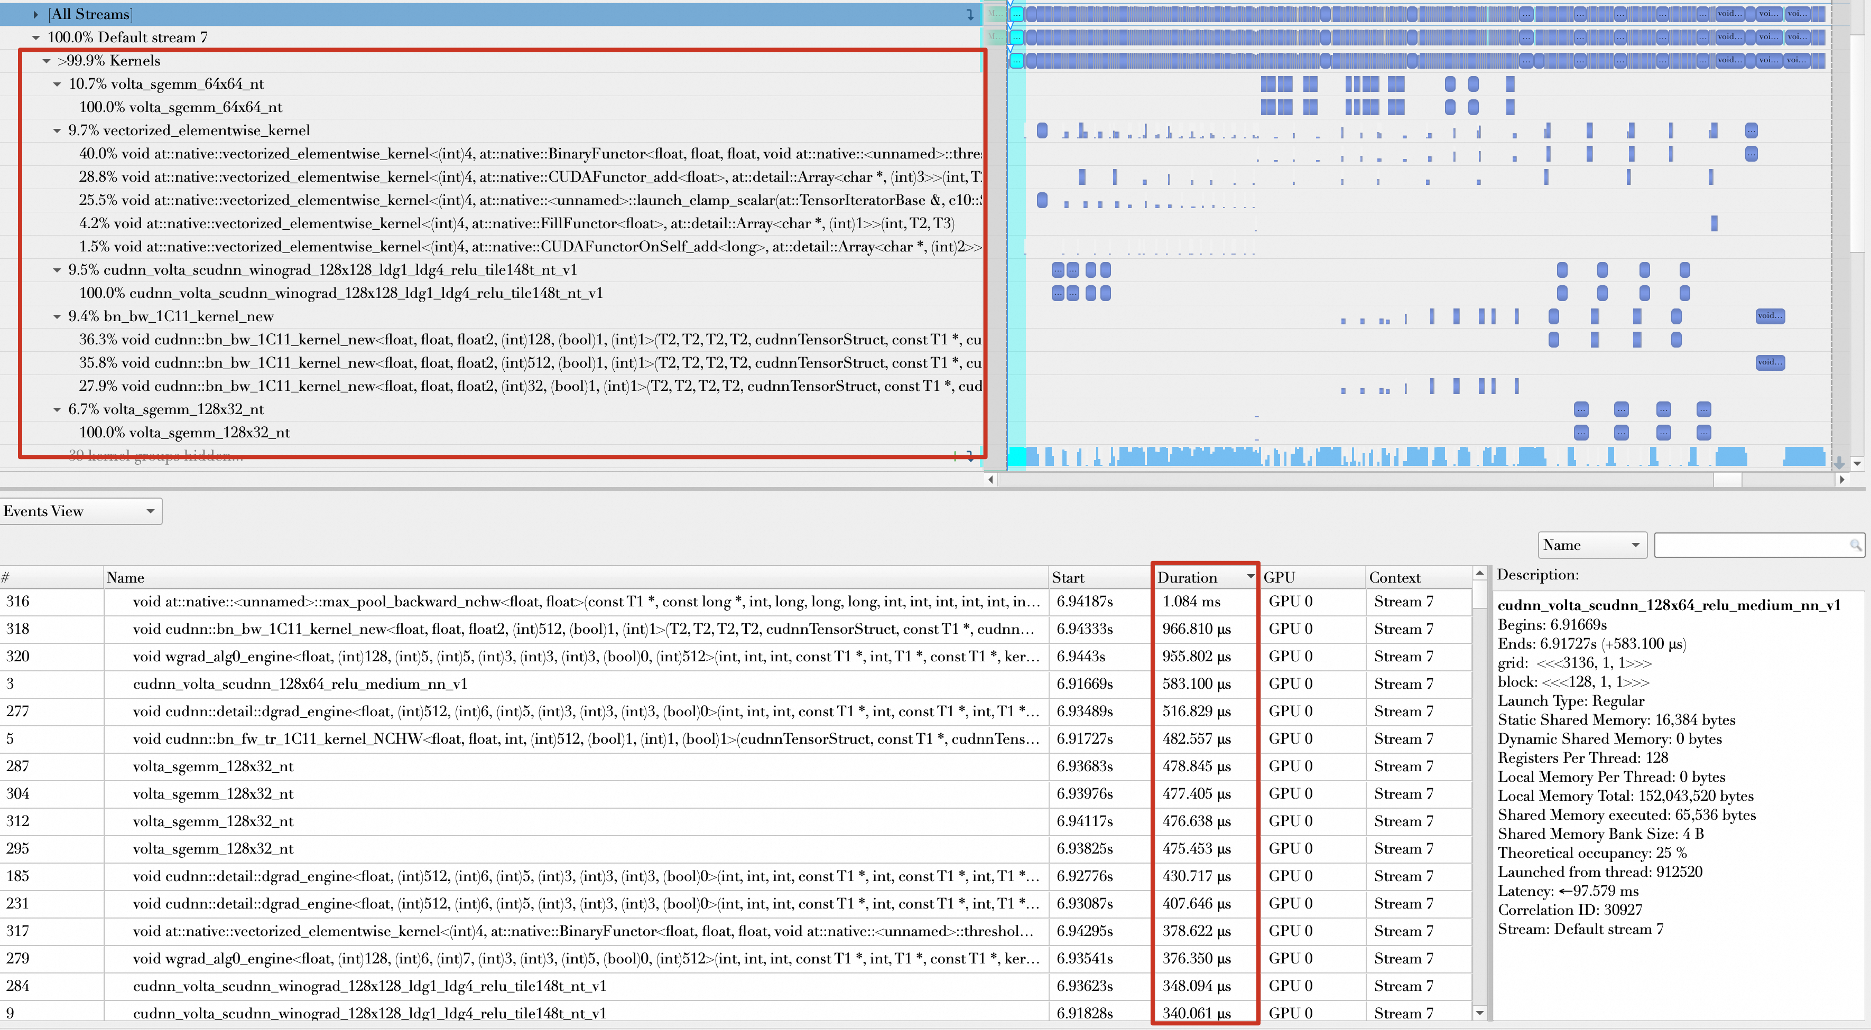Image resolution: width=1871 pixels, height=1030 pixels.
Task: Click the gray down-arrow icon beside timeline
Action: click(x=1840, y=462)
